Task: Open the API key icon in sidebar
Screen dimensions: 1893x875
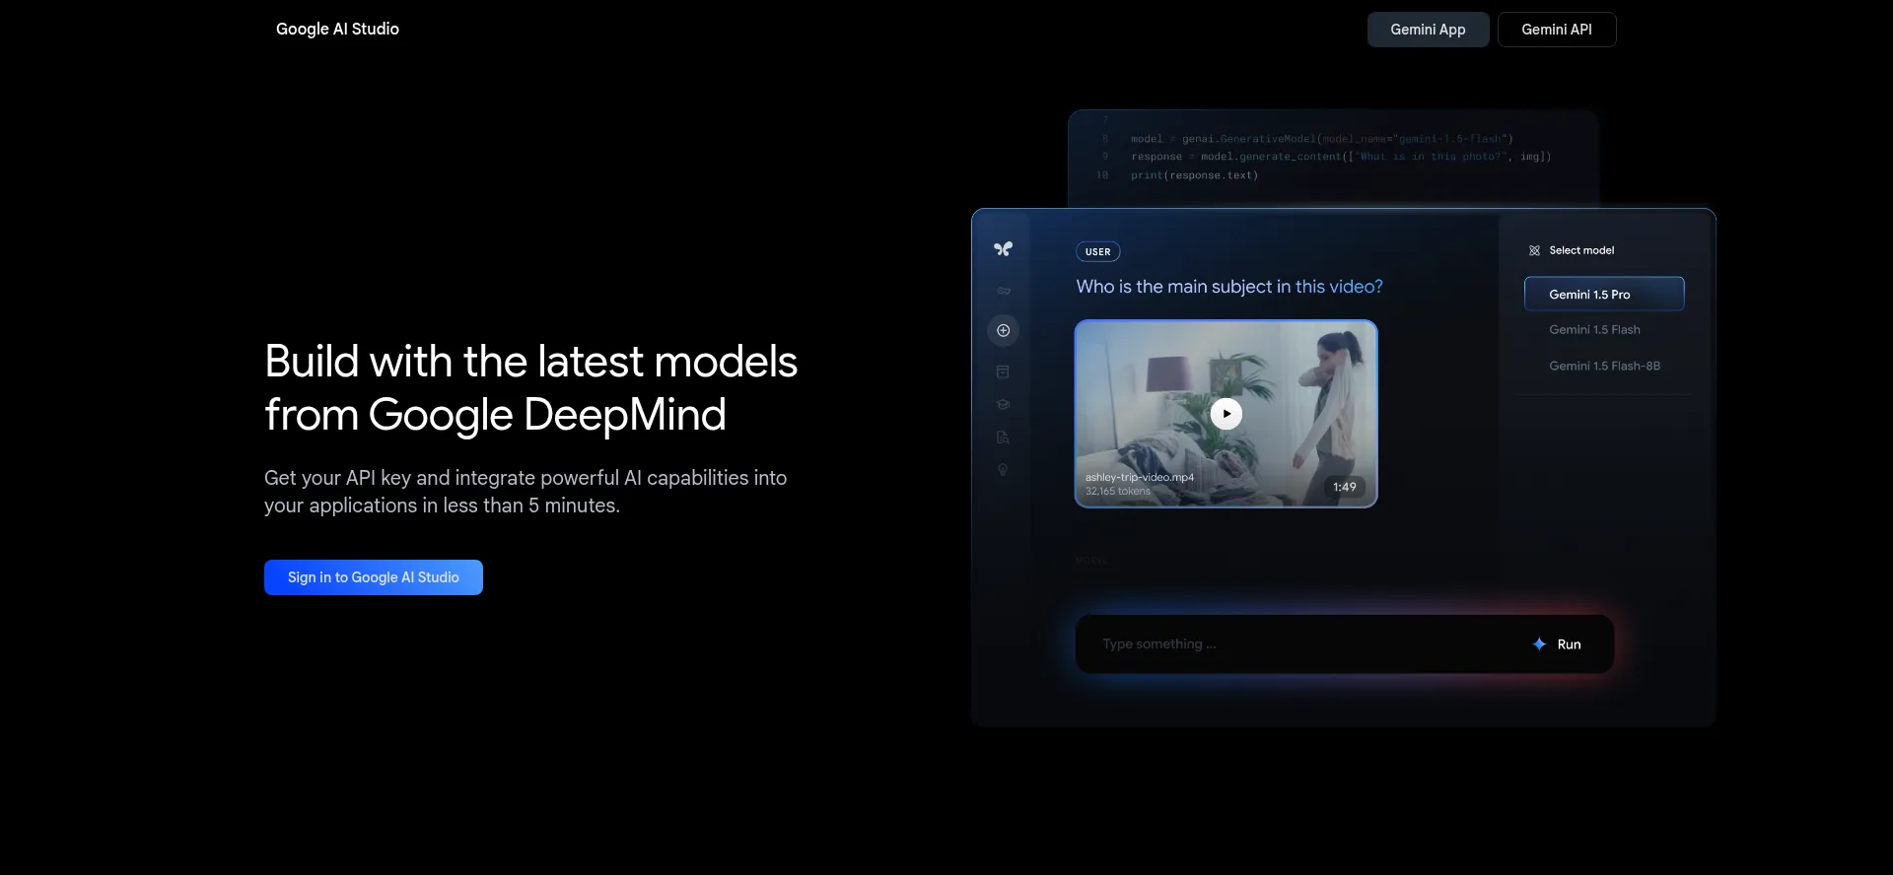Action: (x=1003, y=291)
